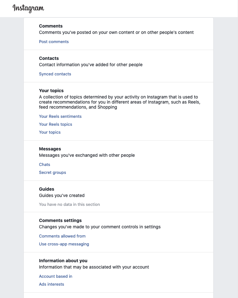Open Secret groups link

coord(53,173)
